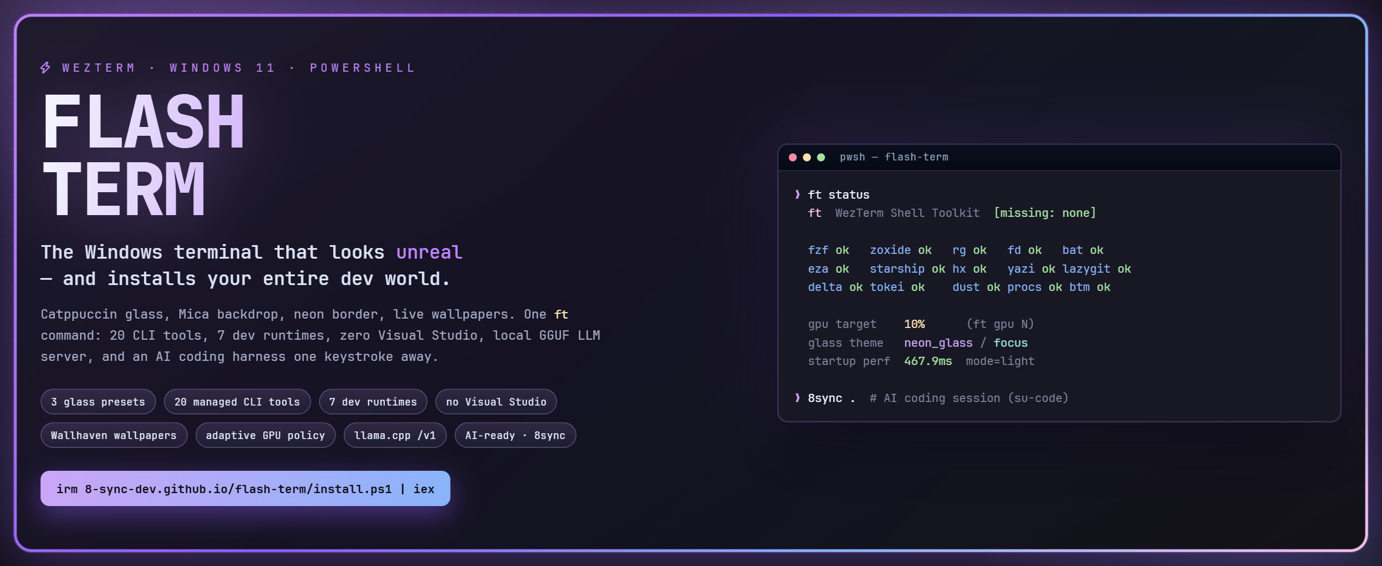Click 'procs ok' in terminal output
This screenshot has width=1382, height=566.
pos(1035,287)
